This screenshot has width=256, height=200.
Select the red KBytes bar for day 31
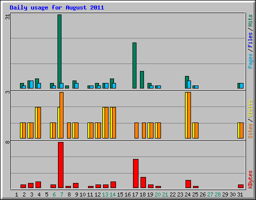(x=241, y=186)
